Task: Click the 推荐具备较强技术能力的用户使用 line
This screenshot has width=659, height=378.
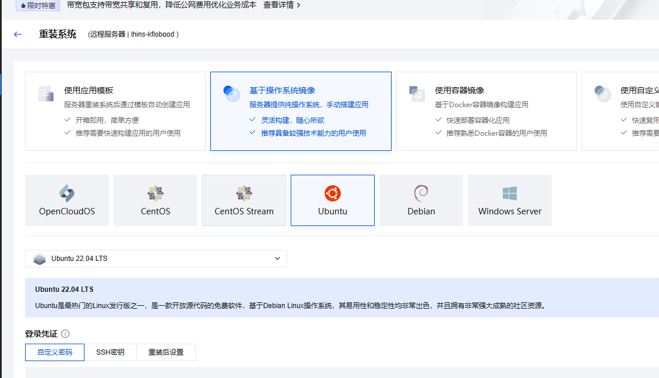Action: [x=313, y=133]
